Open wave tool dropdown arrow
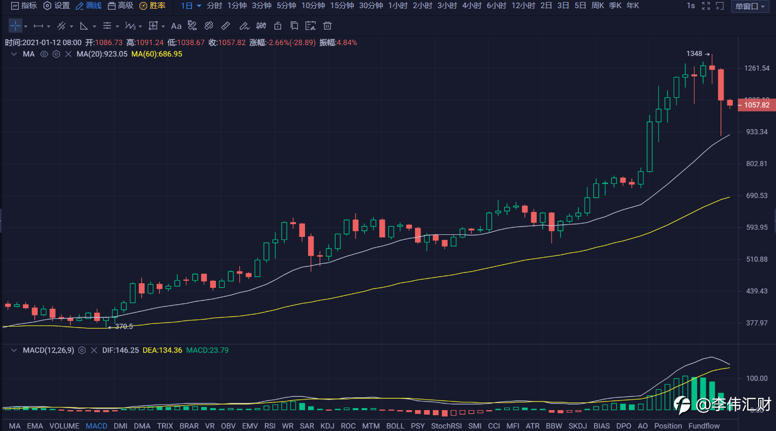This screenshot has height=431, width=776. tap(140, 26)
